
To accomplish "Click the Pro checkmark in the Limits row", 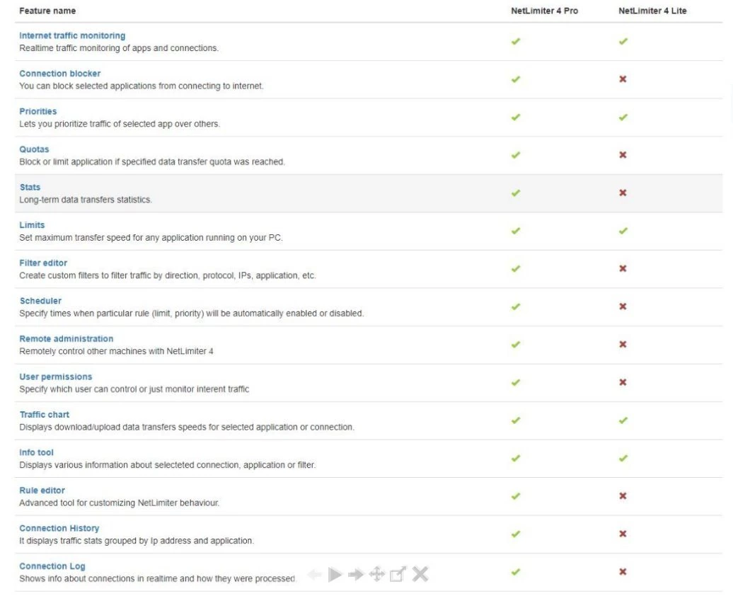I will pyautogui.click(x=516, y=231).
